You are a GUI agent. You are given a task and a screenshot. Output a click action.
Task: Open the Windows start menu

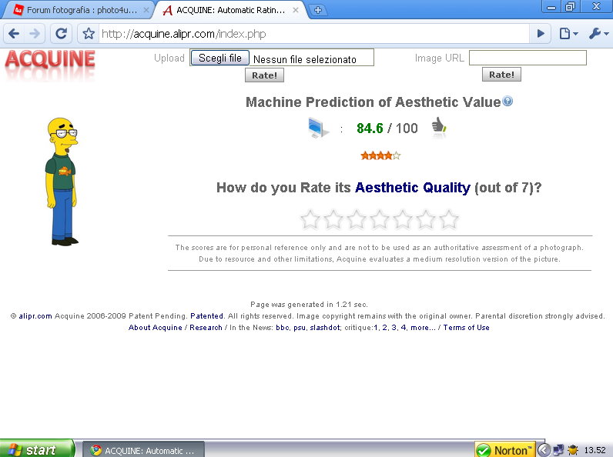pos(37,449)
